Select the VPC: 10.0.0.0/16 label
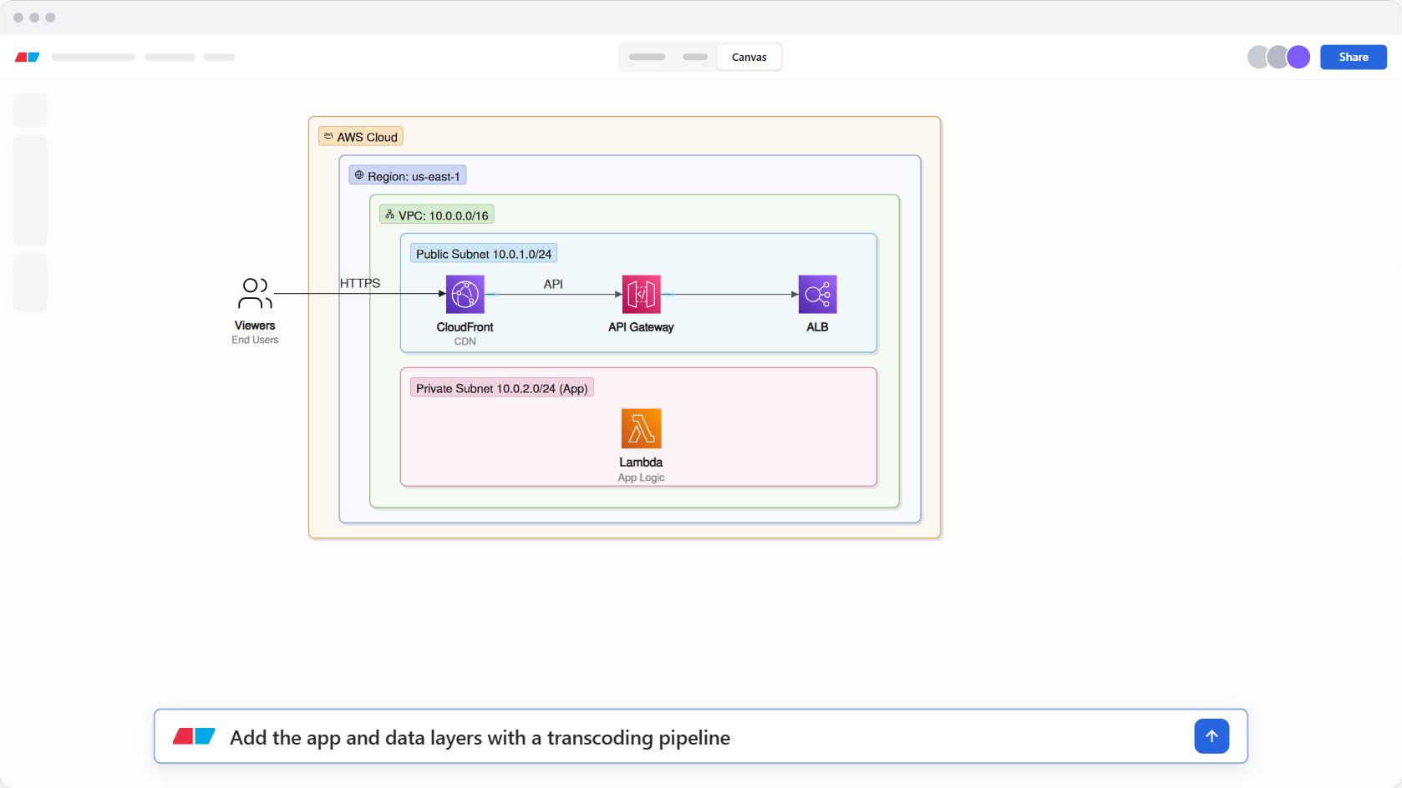The image size is (1402, 788). (x=437, y=215)
